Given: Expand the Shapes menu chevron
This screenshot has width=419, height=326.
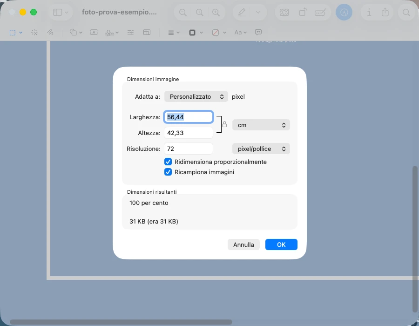Looking at the screenshot, I should (x=81, y=33).
